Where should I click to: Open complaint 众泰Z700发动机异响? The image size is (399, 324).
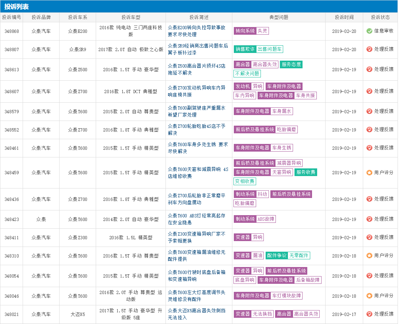pyautogui.click(x=197, y=91)
